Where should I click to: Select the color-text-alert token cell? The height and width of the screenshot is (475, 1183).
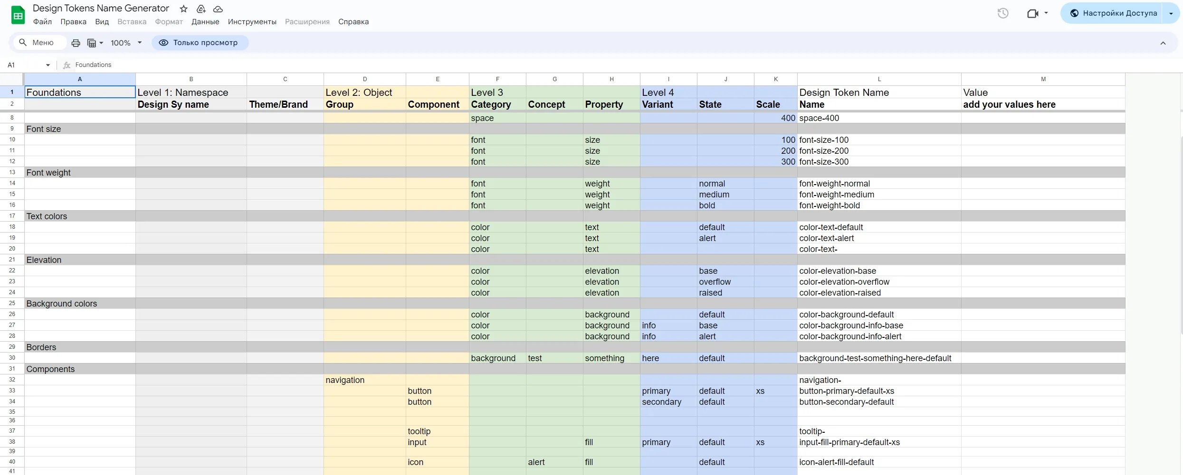(x=879, y=238)
